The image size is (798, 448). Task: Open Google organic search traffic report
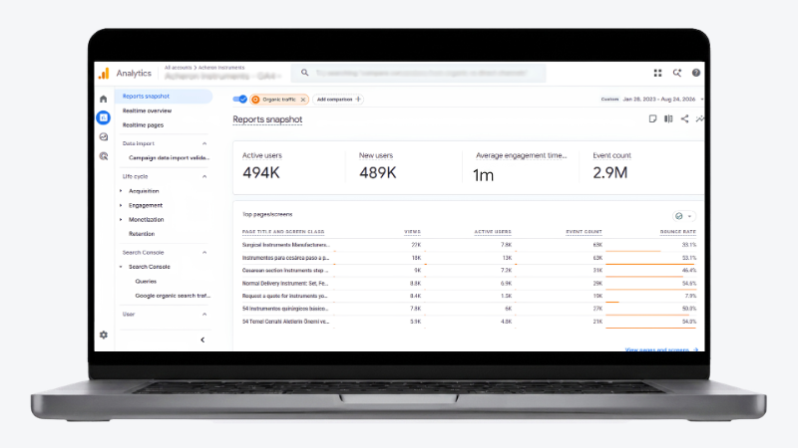173,296
